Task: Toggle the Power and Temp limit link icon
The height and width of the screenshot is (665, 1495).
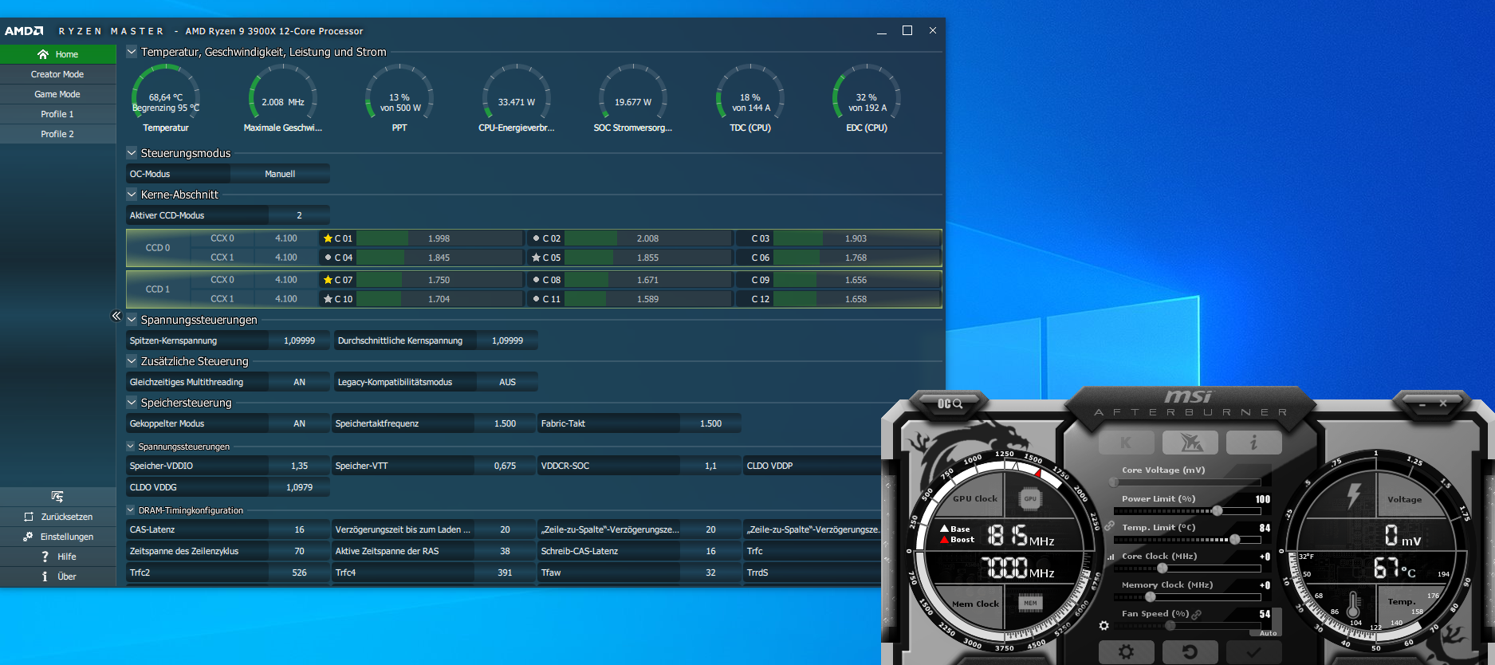Action: (x=1109, y=526)
